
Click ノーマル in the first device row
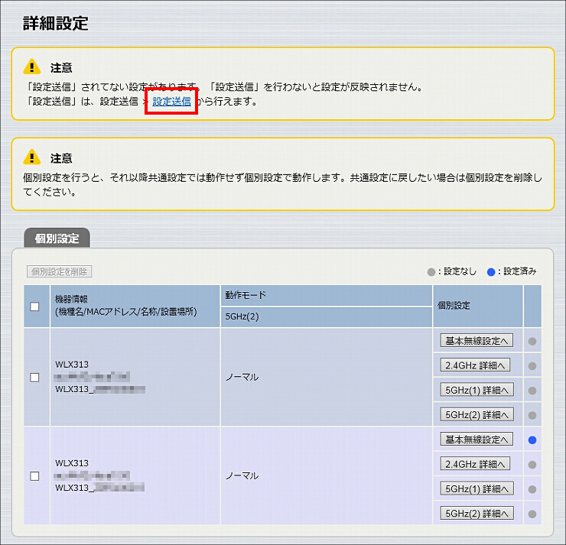click(x=242, y=378)
